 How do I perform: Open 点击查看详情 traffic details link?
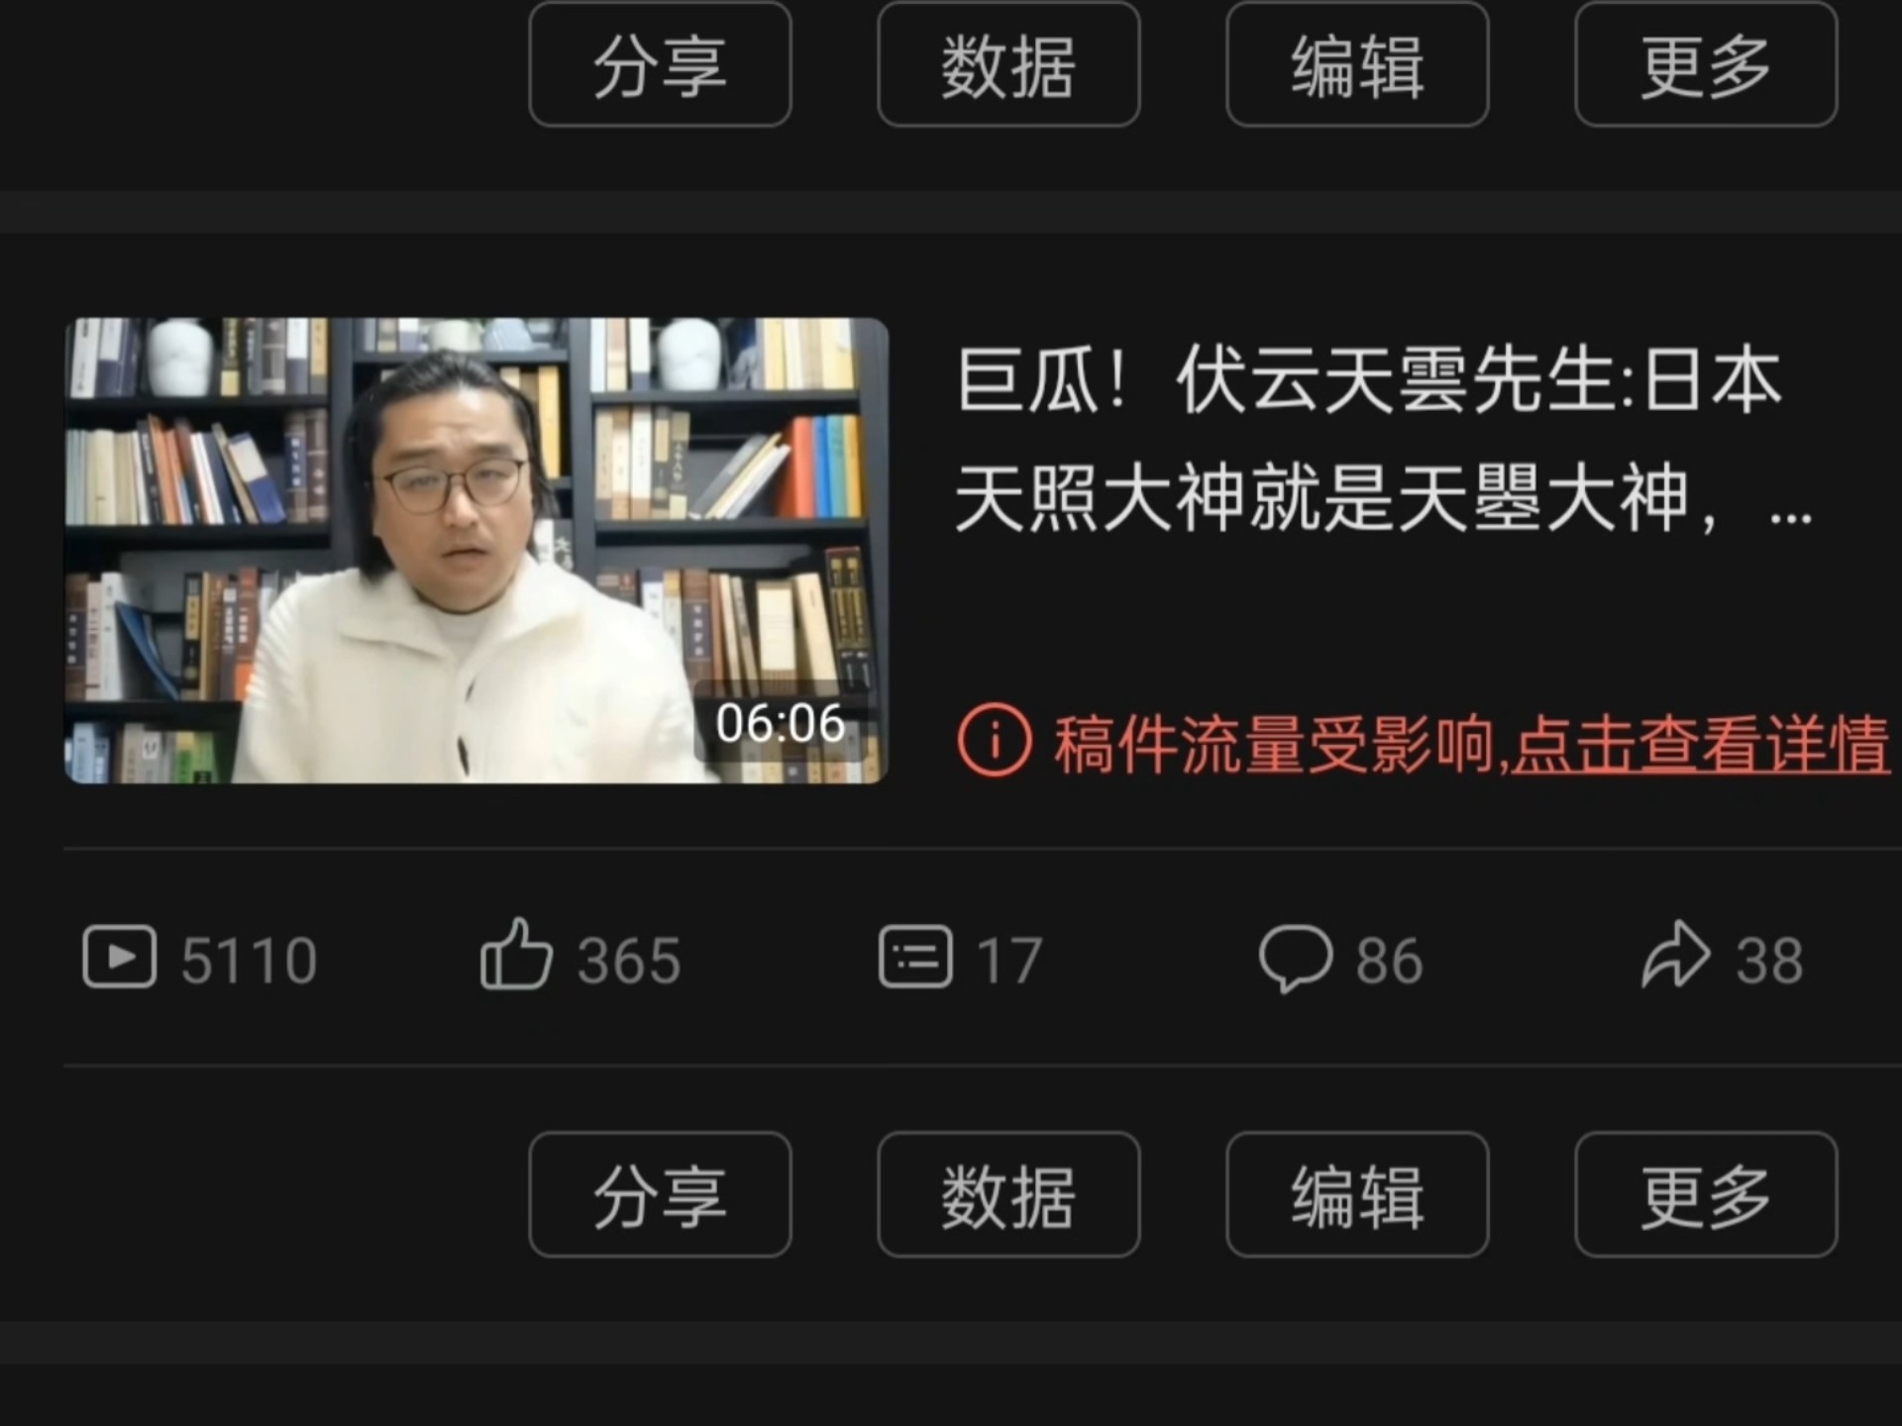pyautogui.click(x=1701, y=744)
